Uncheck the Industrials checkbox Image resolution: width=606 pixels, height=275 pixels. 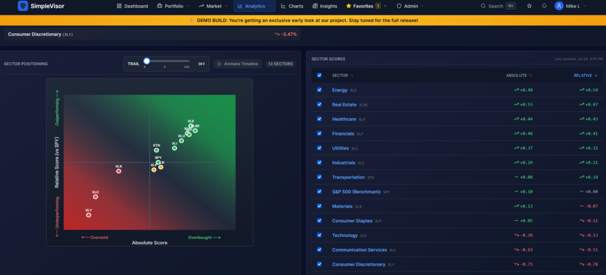[x=319, y=162]
